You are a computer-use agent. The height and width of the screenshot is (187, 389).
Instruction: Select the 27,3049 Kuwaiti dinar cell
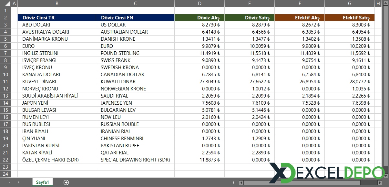tap(200, 82)
